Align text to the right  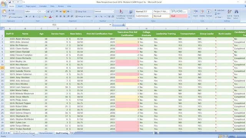coord(64,16)
